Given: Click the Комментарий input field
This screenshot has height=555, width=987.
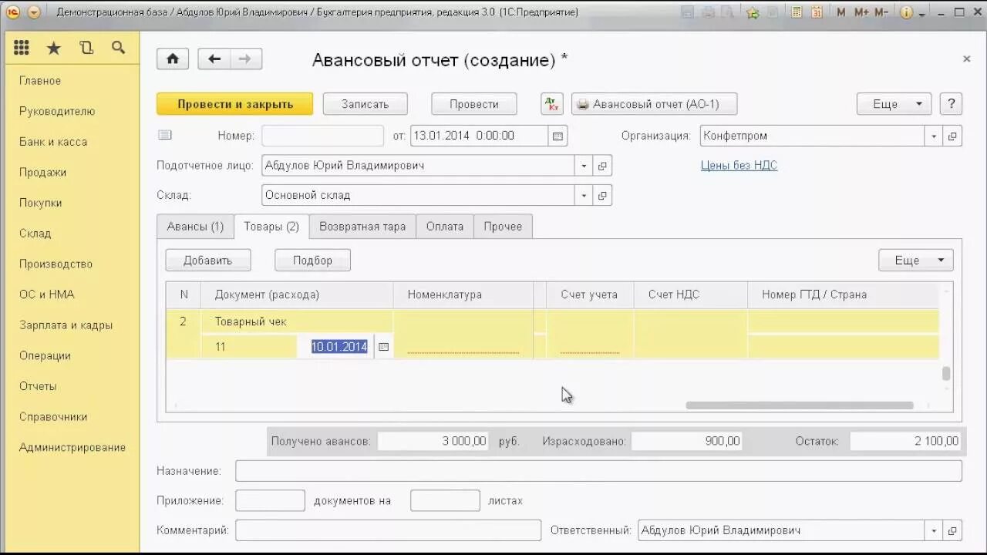Looking at the screenshot, I should (x=389, y=530).
